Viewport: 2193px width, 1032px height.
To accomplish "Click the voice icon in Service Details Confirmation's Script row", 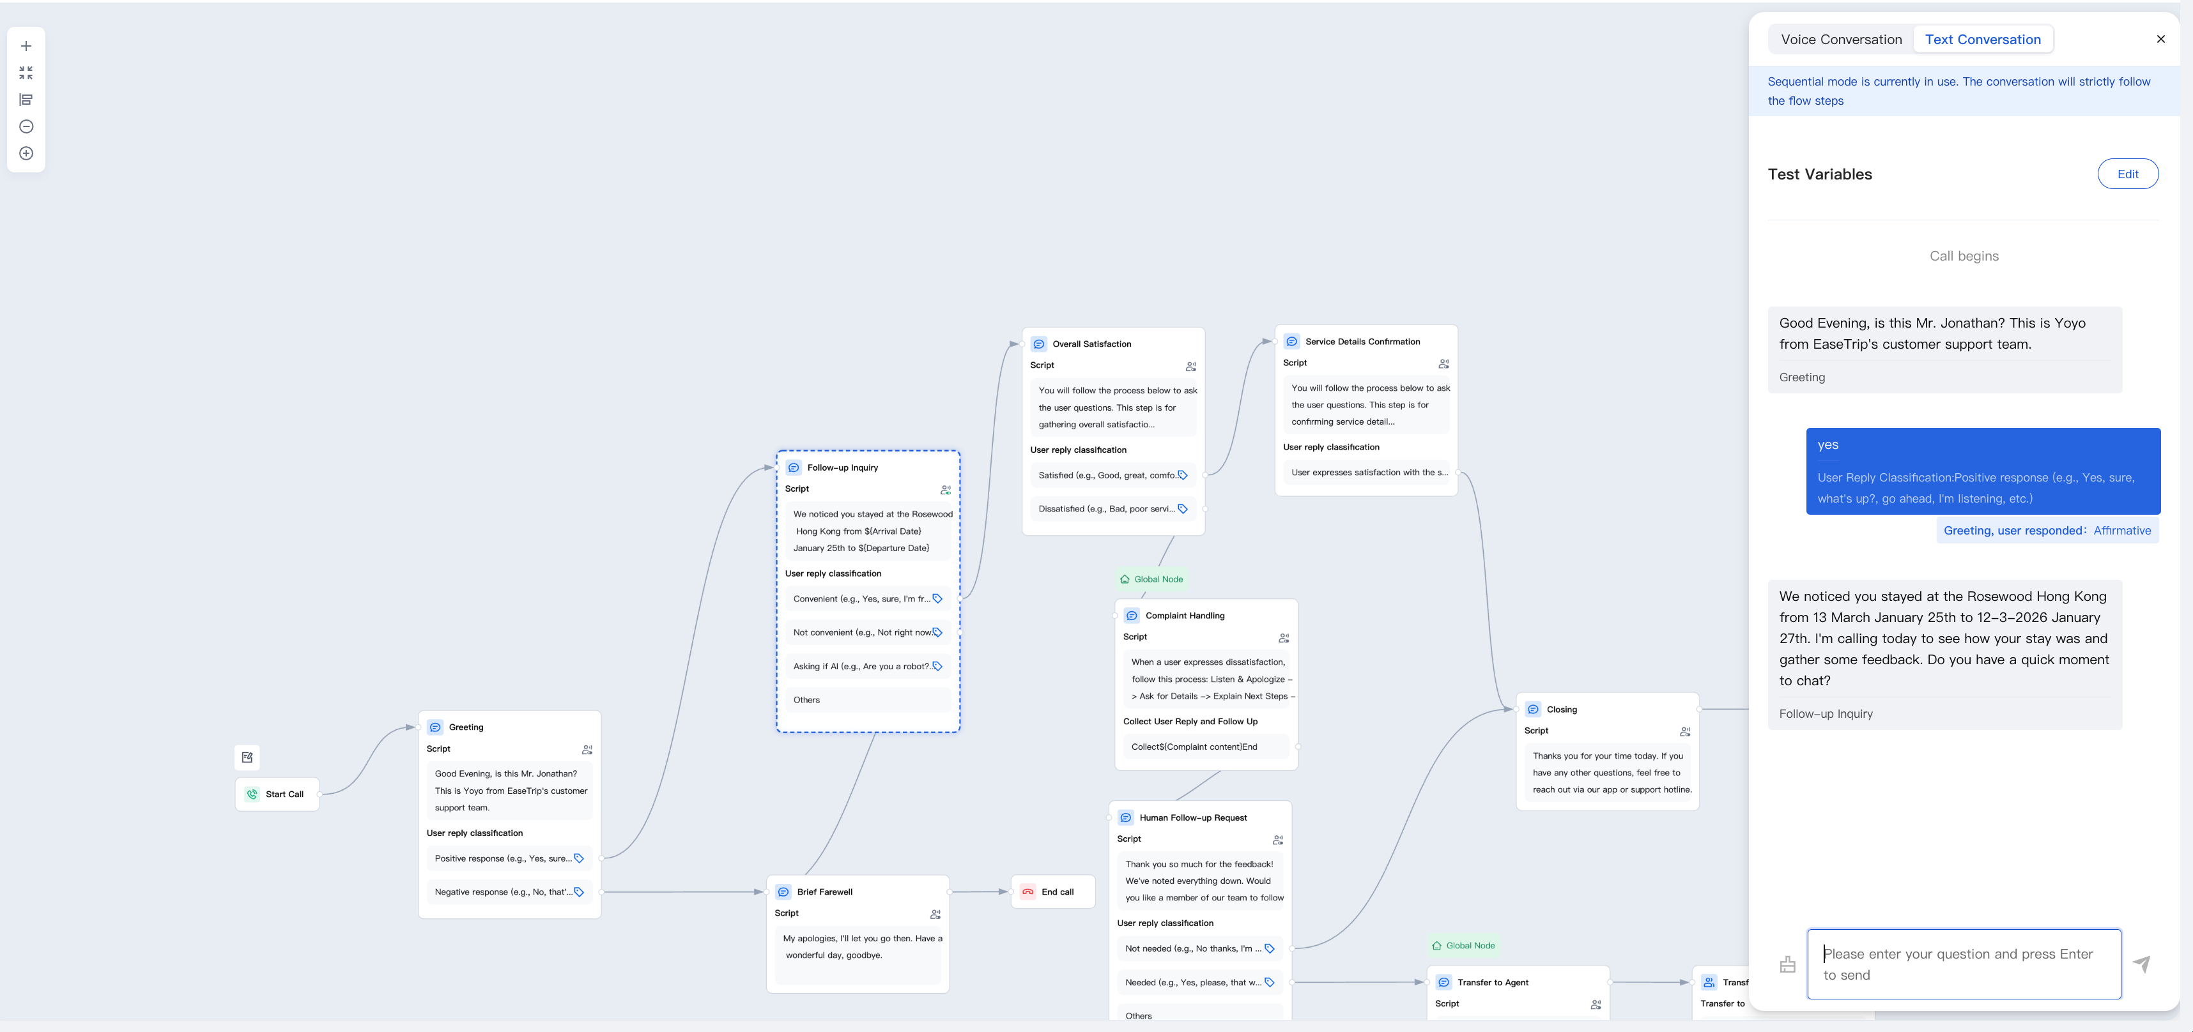I will [1444, 364].
